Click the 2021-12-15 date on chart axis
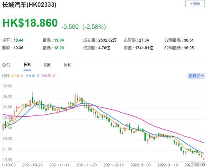 113,165
